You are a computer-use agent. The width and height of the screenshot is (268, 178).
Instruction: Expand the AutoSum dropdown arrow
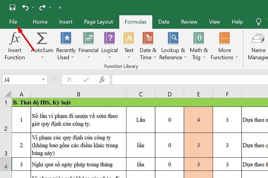click(x=42, y=57)
